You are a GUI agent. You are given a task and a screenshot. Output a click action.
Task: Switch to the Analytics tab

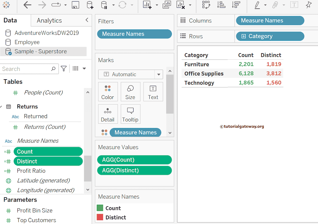(x=49, y=21)
